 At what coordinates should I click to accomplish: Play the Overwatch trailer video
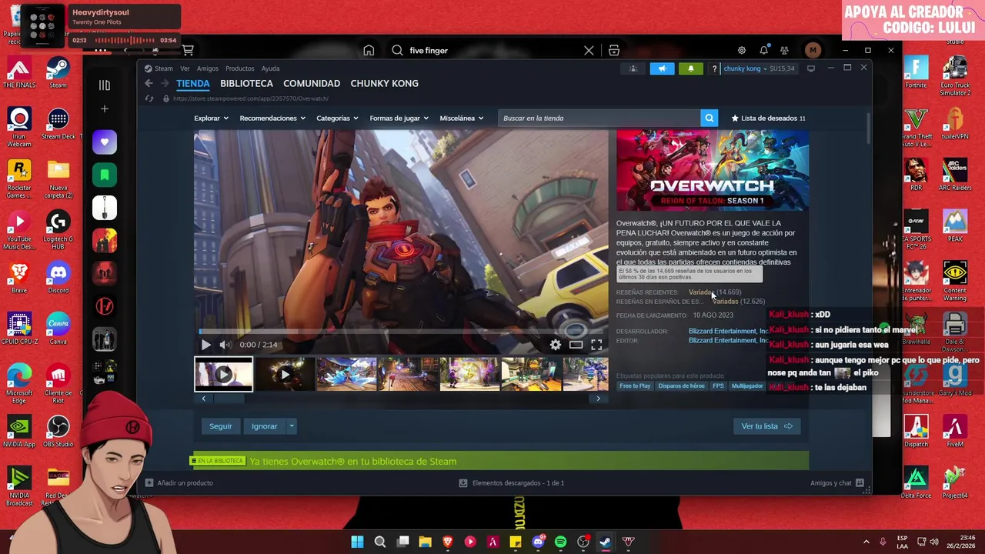pyautogui.click(x=205, y=345)
